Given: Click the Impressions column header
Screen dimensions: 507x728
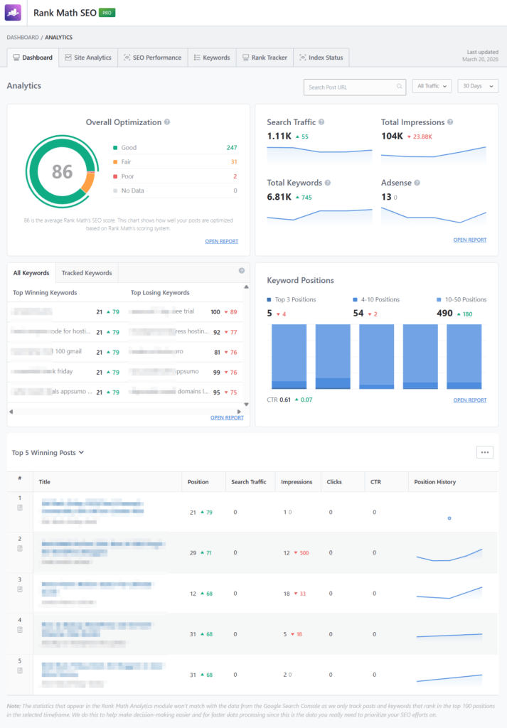Looking at the screenshot, I should tap(297, 482).
